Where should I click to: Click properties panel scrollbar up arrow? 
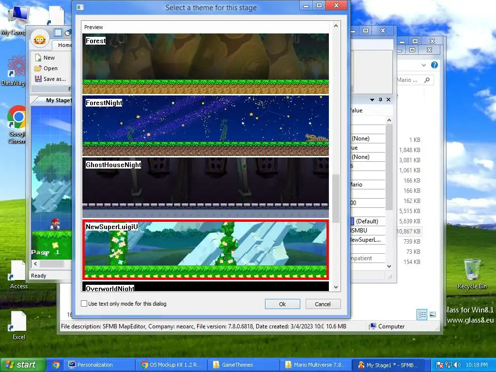pos(389,120)
